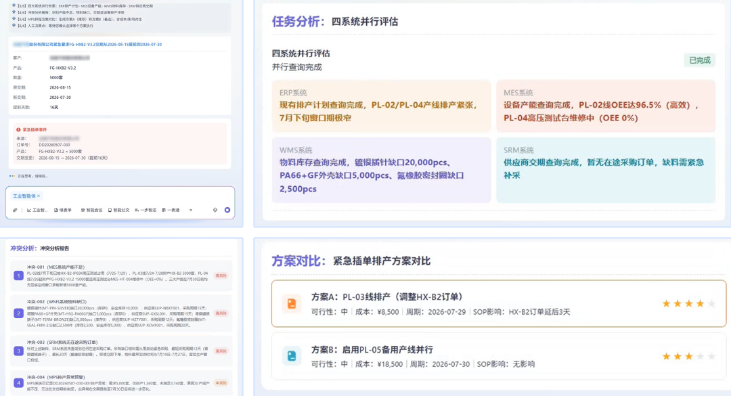The height and width of the screenshot is (396, 731).
Task: Click the 高风险 tag on 冲突-002
Action: pos(221,313)
